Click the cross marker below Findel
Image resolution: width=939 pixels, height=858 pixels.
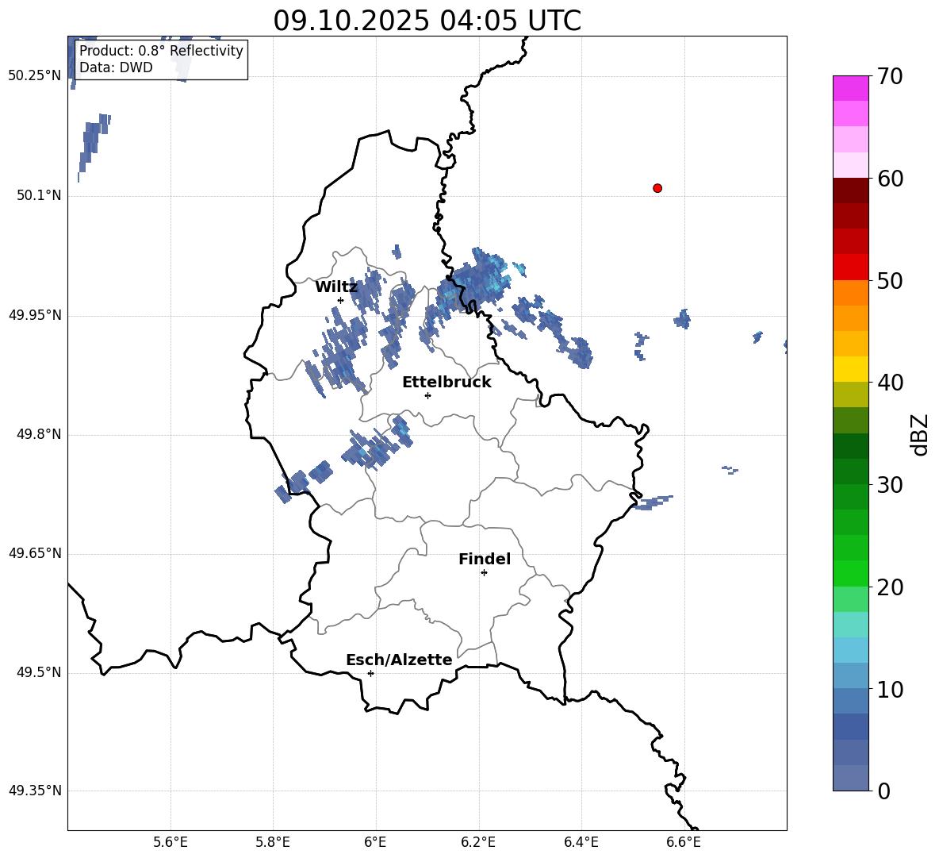pos(484,573)
